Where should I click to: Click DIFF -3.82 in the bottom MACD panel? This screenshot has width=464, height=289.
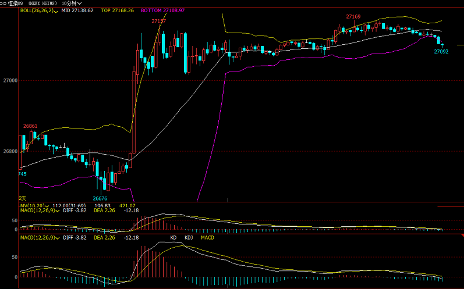[x=75, y=238]
